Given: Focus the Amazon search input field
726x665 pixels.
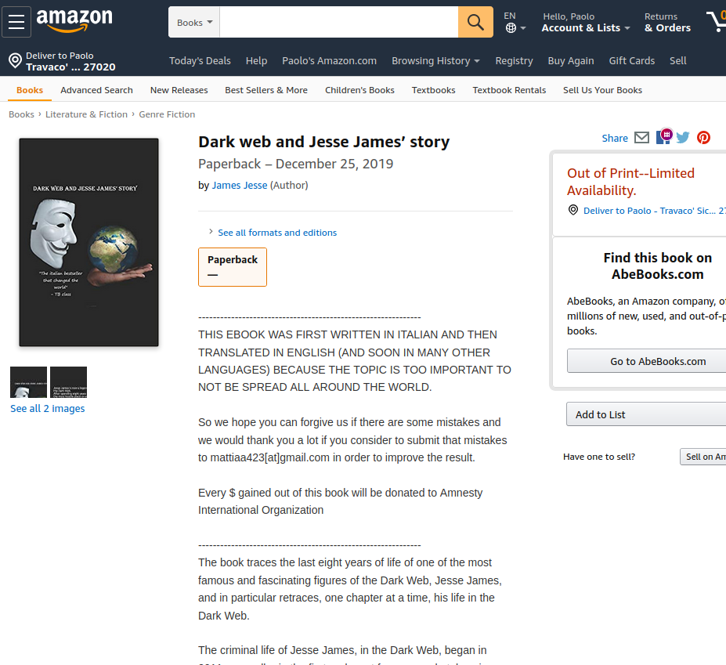Looking at the screenshot, I should pyautogui.click(x=339, y=22).
